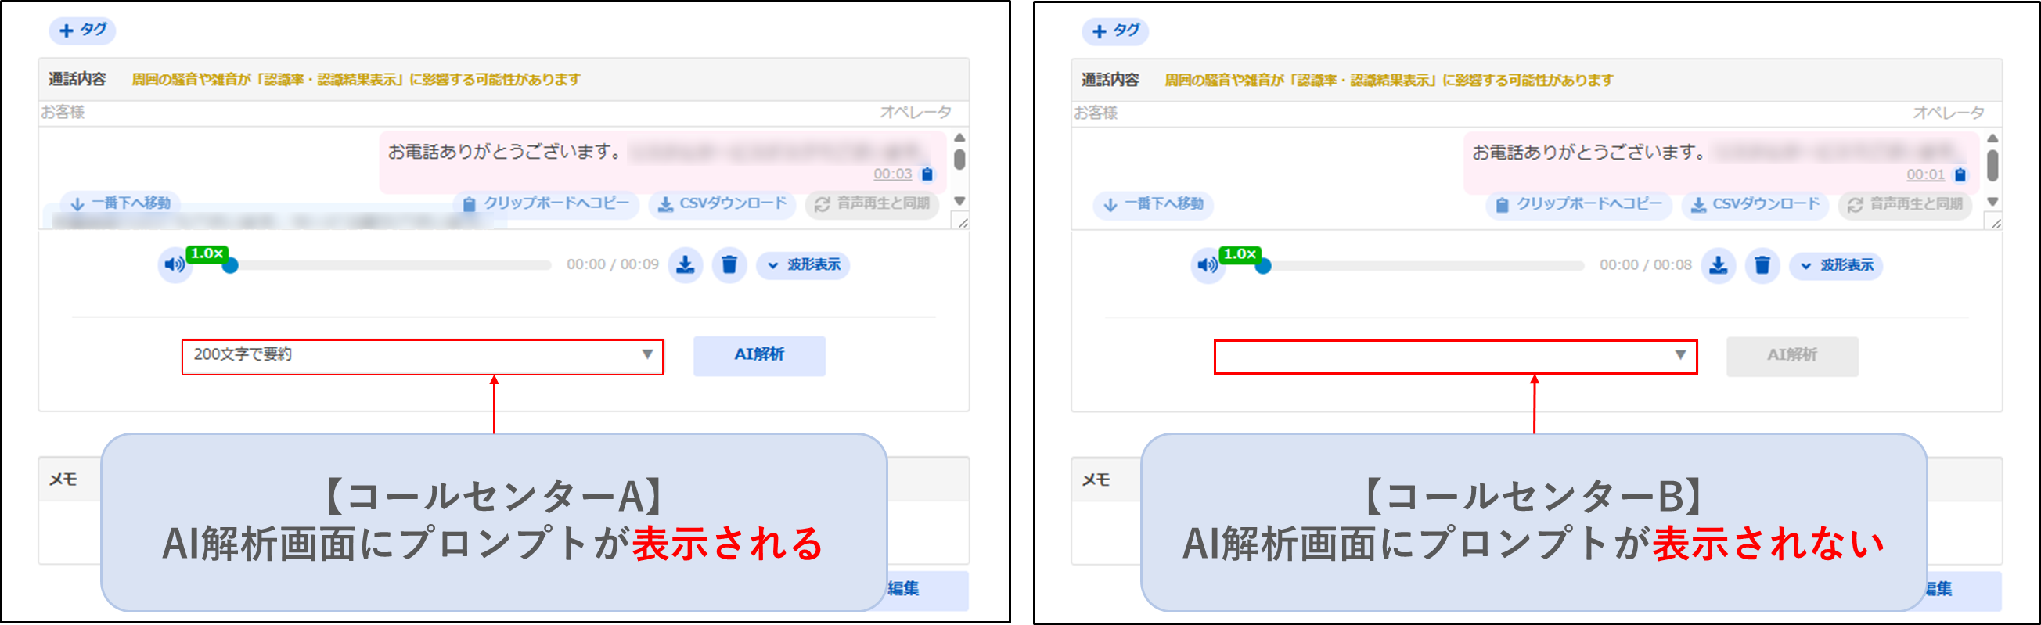
Task: Jump to the 00:03 timestamp link
Action: click(x=892, y=174)
